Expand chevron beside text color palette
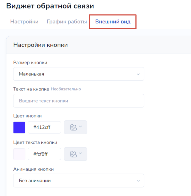Image resolution: width=191 pixels, height=196 pixels. coord(81,153)
